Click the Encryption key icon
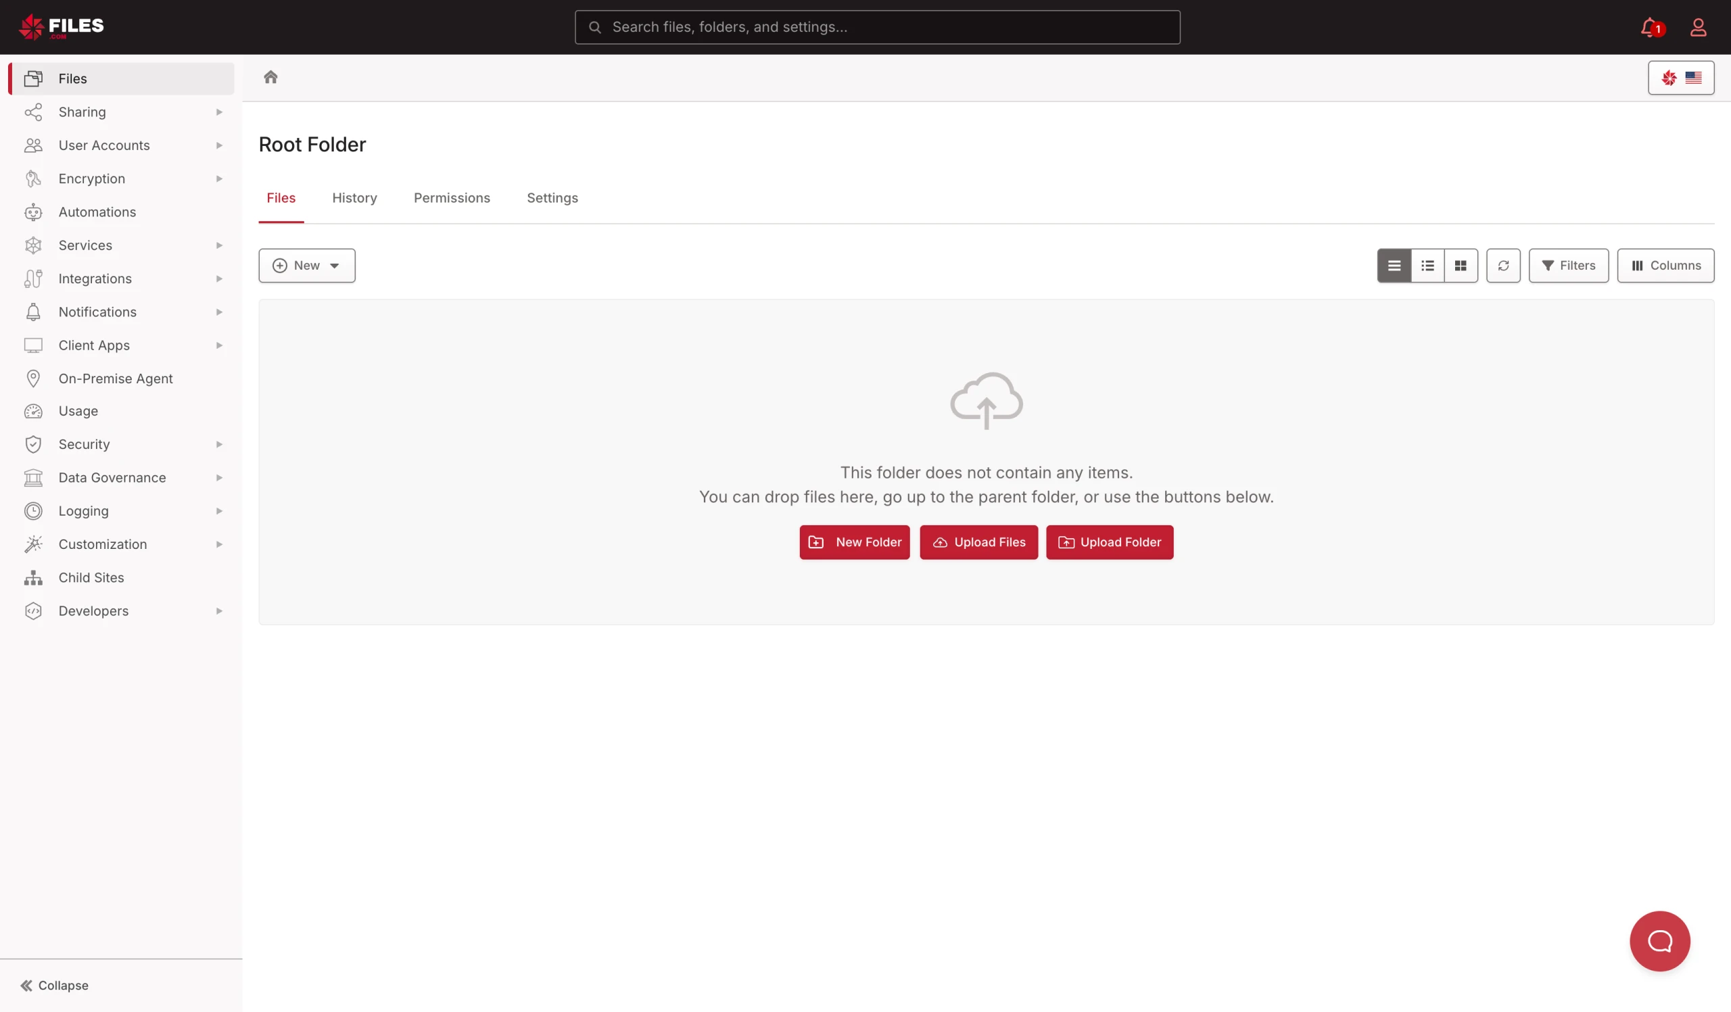The width and height of the screenshot is (1731, 1012). point(33,178)
